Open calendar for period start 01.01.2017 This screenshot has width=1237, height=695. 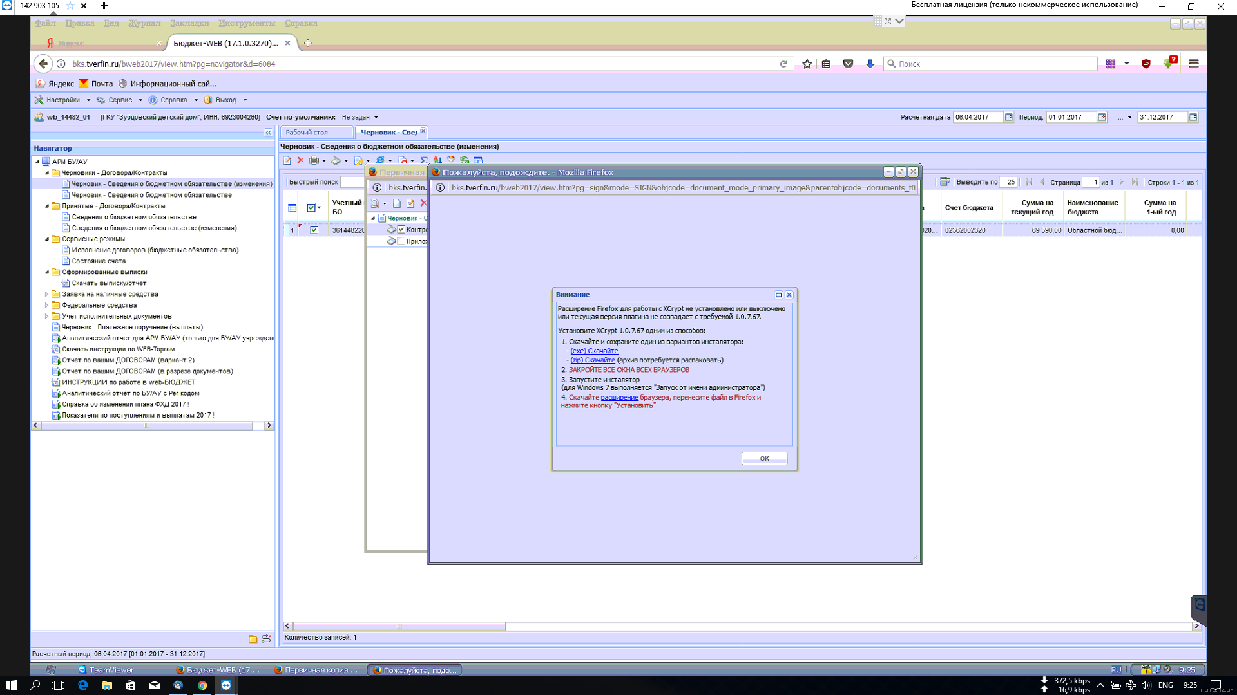[x=1102, y=117]
